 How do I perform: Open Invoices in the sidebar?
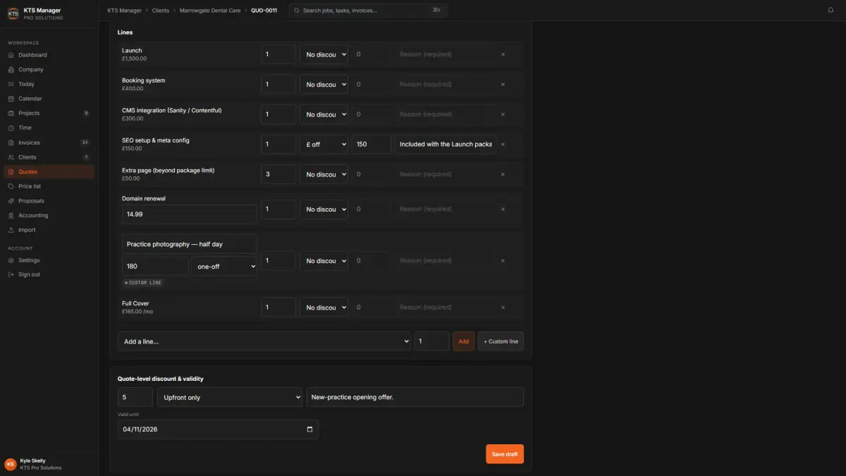(x=49, y=142)
